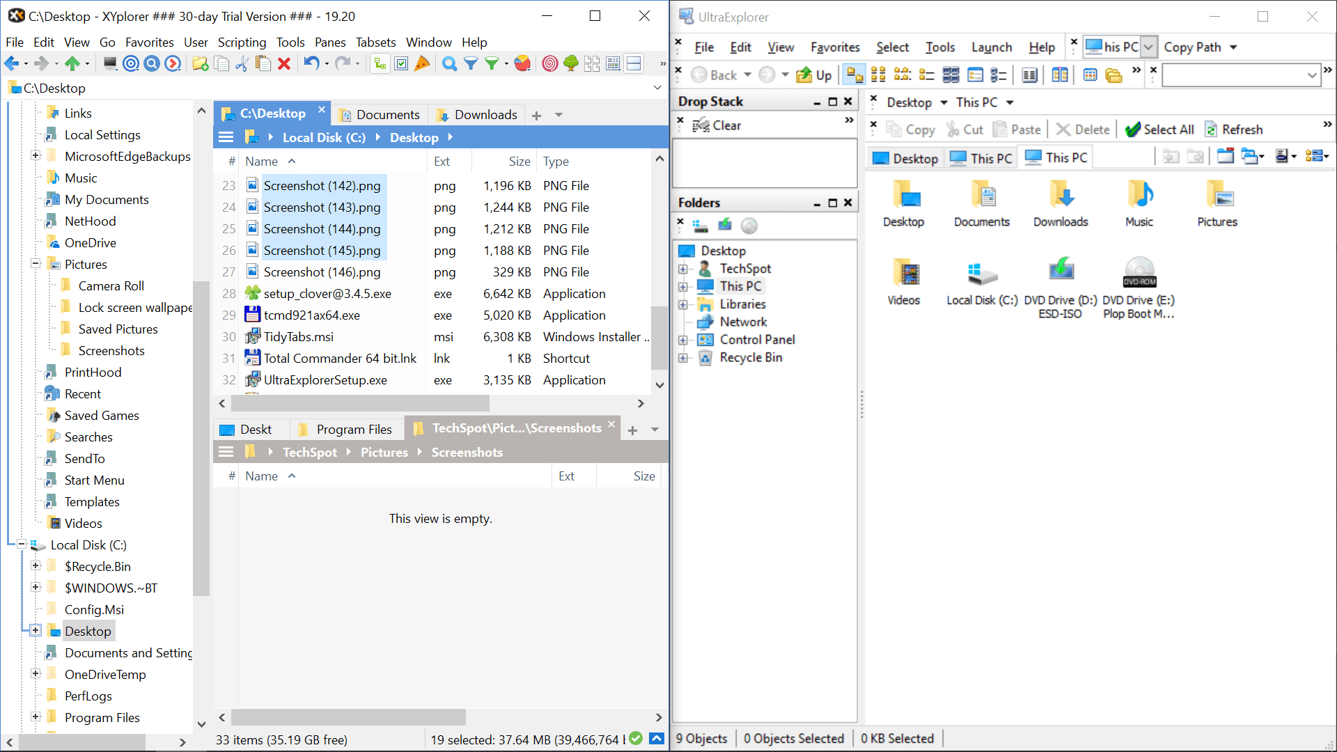The image size is (1337, 752).
Task: Click the XYplorer Back arrow icon
Action: (x=12, y=64)
